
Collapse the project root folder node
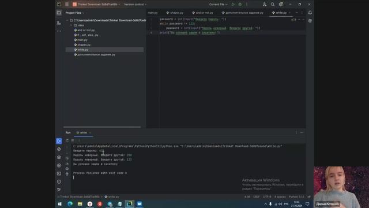click(67, 21)
